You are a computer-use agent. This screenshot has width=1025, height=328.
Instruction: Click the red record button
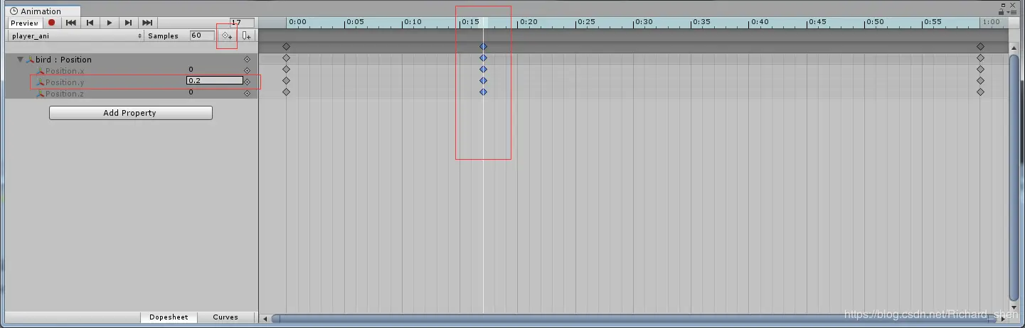coord(52,23)
